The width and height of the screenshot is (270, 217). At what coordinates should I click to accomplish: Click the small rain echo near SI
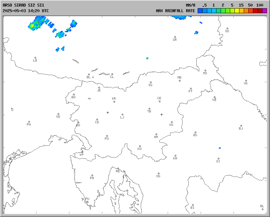220,148
